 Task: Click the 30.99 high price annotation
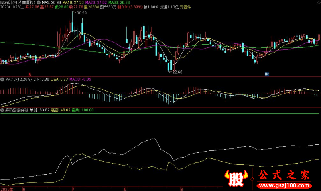(81, 13)
